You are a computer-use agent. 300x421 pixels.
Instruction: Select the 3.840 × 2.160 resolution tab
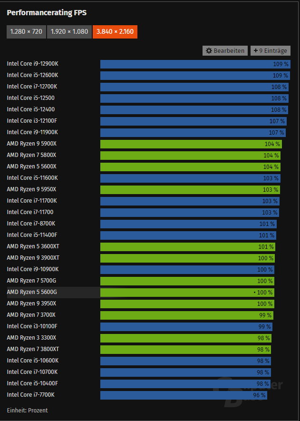coord(115,32)
